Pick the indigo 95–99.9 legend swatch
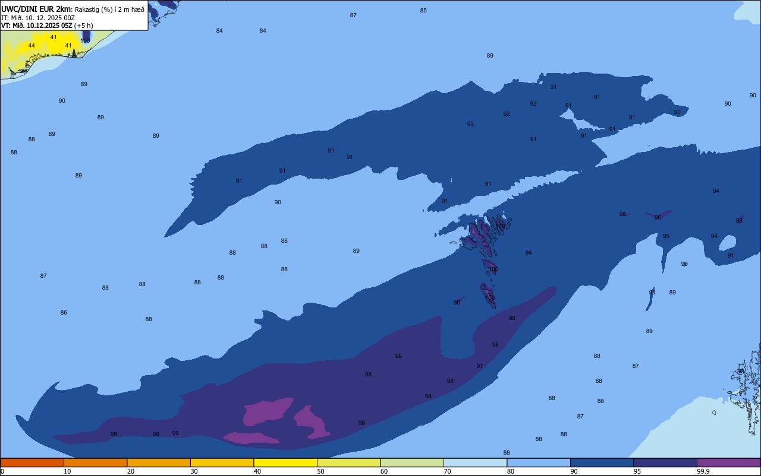 [x=665, y=462]
